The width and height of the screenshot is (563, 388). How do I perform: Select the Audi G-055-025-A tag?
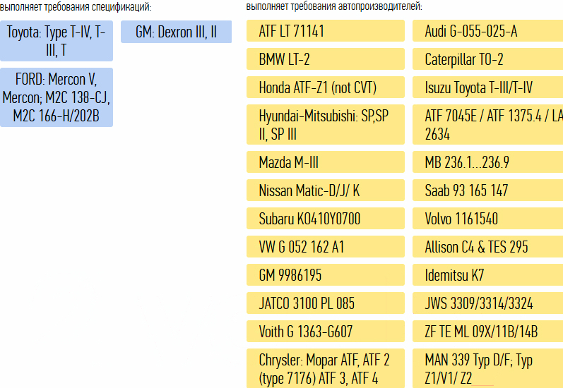[487, 31]
